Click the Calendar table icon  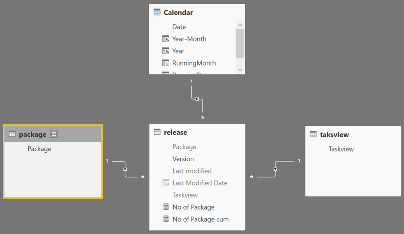coord(157,12)
